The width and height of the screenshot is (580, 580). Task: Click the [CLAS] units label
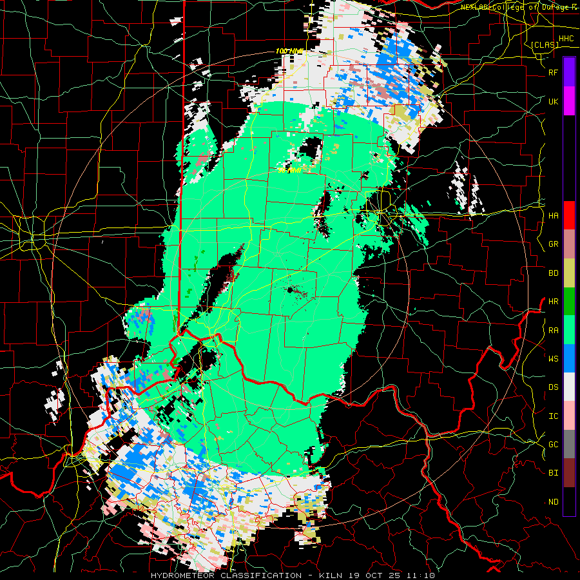[545, 45]
